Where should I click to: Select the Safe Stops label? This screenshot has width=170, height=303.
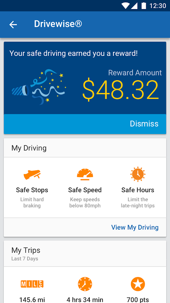pyautogui.click(x=32, y=190)
